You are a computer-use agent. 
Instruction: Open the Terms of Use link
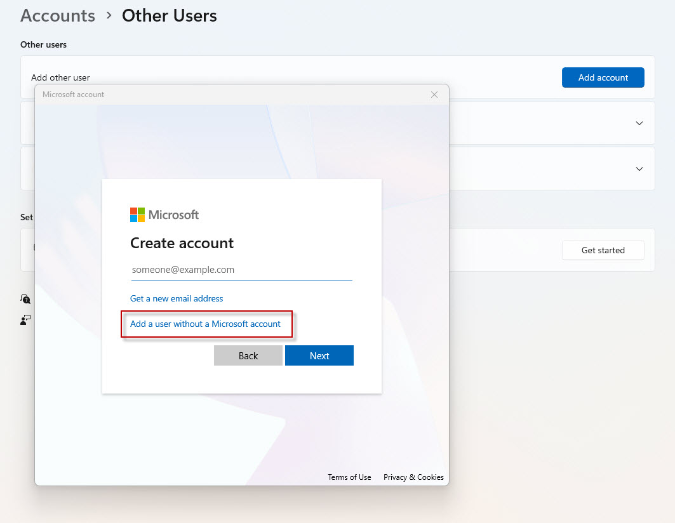coord(349,477)
